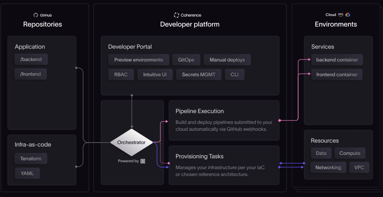Screen dimensions: 383x197
Task: Click the GitHub logo icon
Action: point(35,15)
